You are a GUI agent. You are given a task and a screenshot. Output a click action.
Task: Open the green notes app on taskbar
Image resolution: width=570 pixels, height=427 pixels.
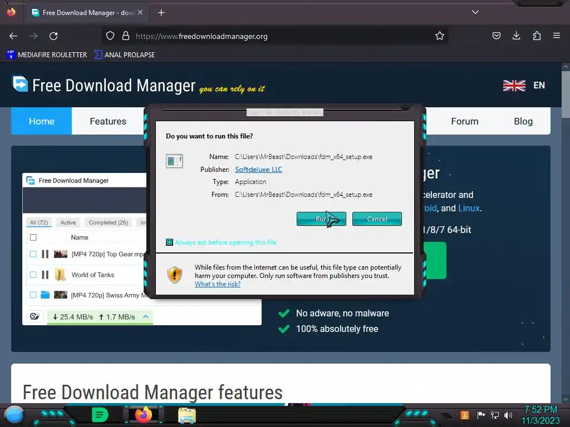[100, 415]
